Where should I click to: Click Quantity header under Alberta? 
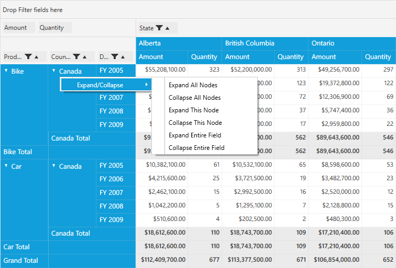tap(205, 57)
